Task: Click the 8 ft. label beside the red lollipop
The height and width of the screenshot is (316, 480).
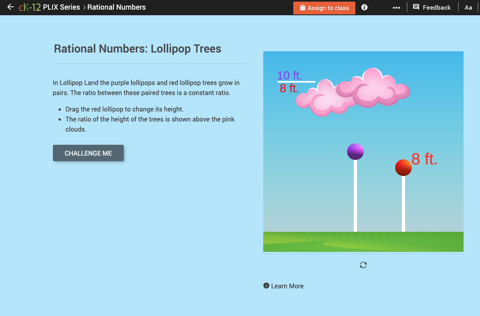Action: point(424,159)
